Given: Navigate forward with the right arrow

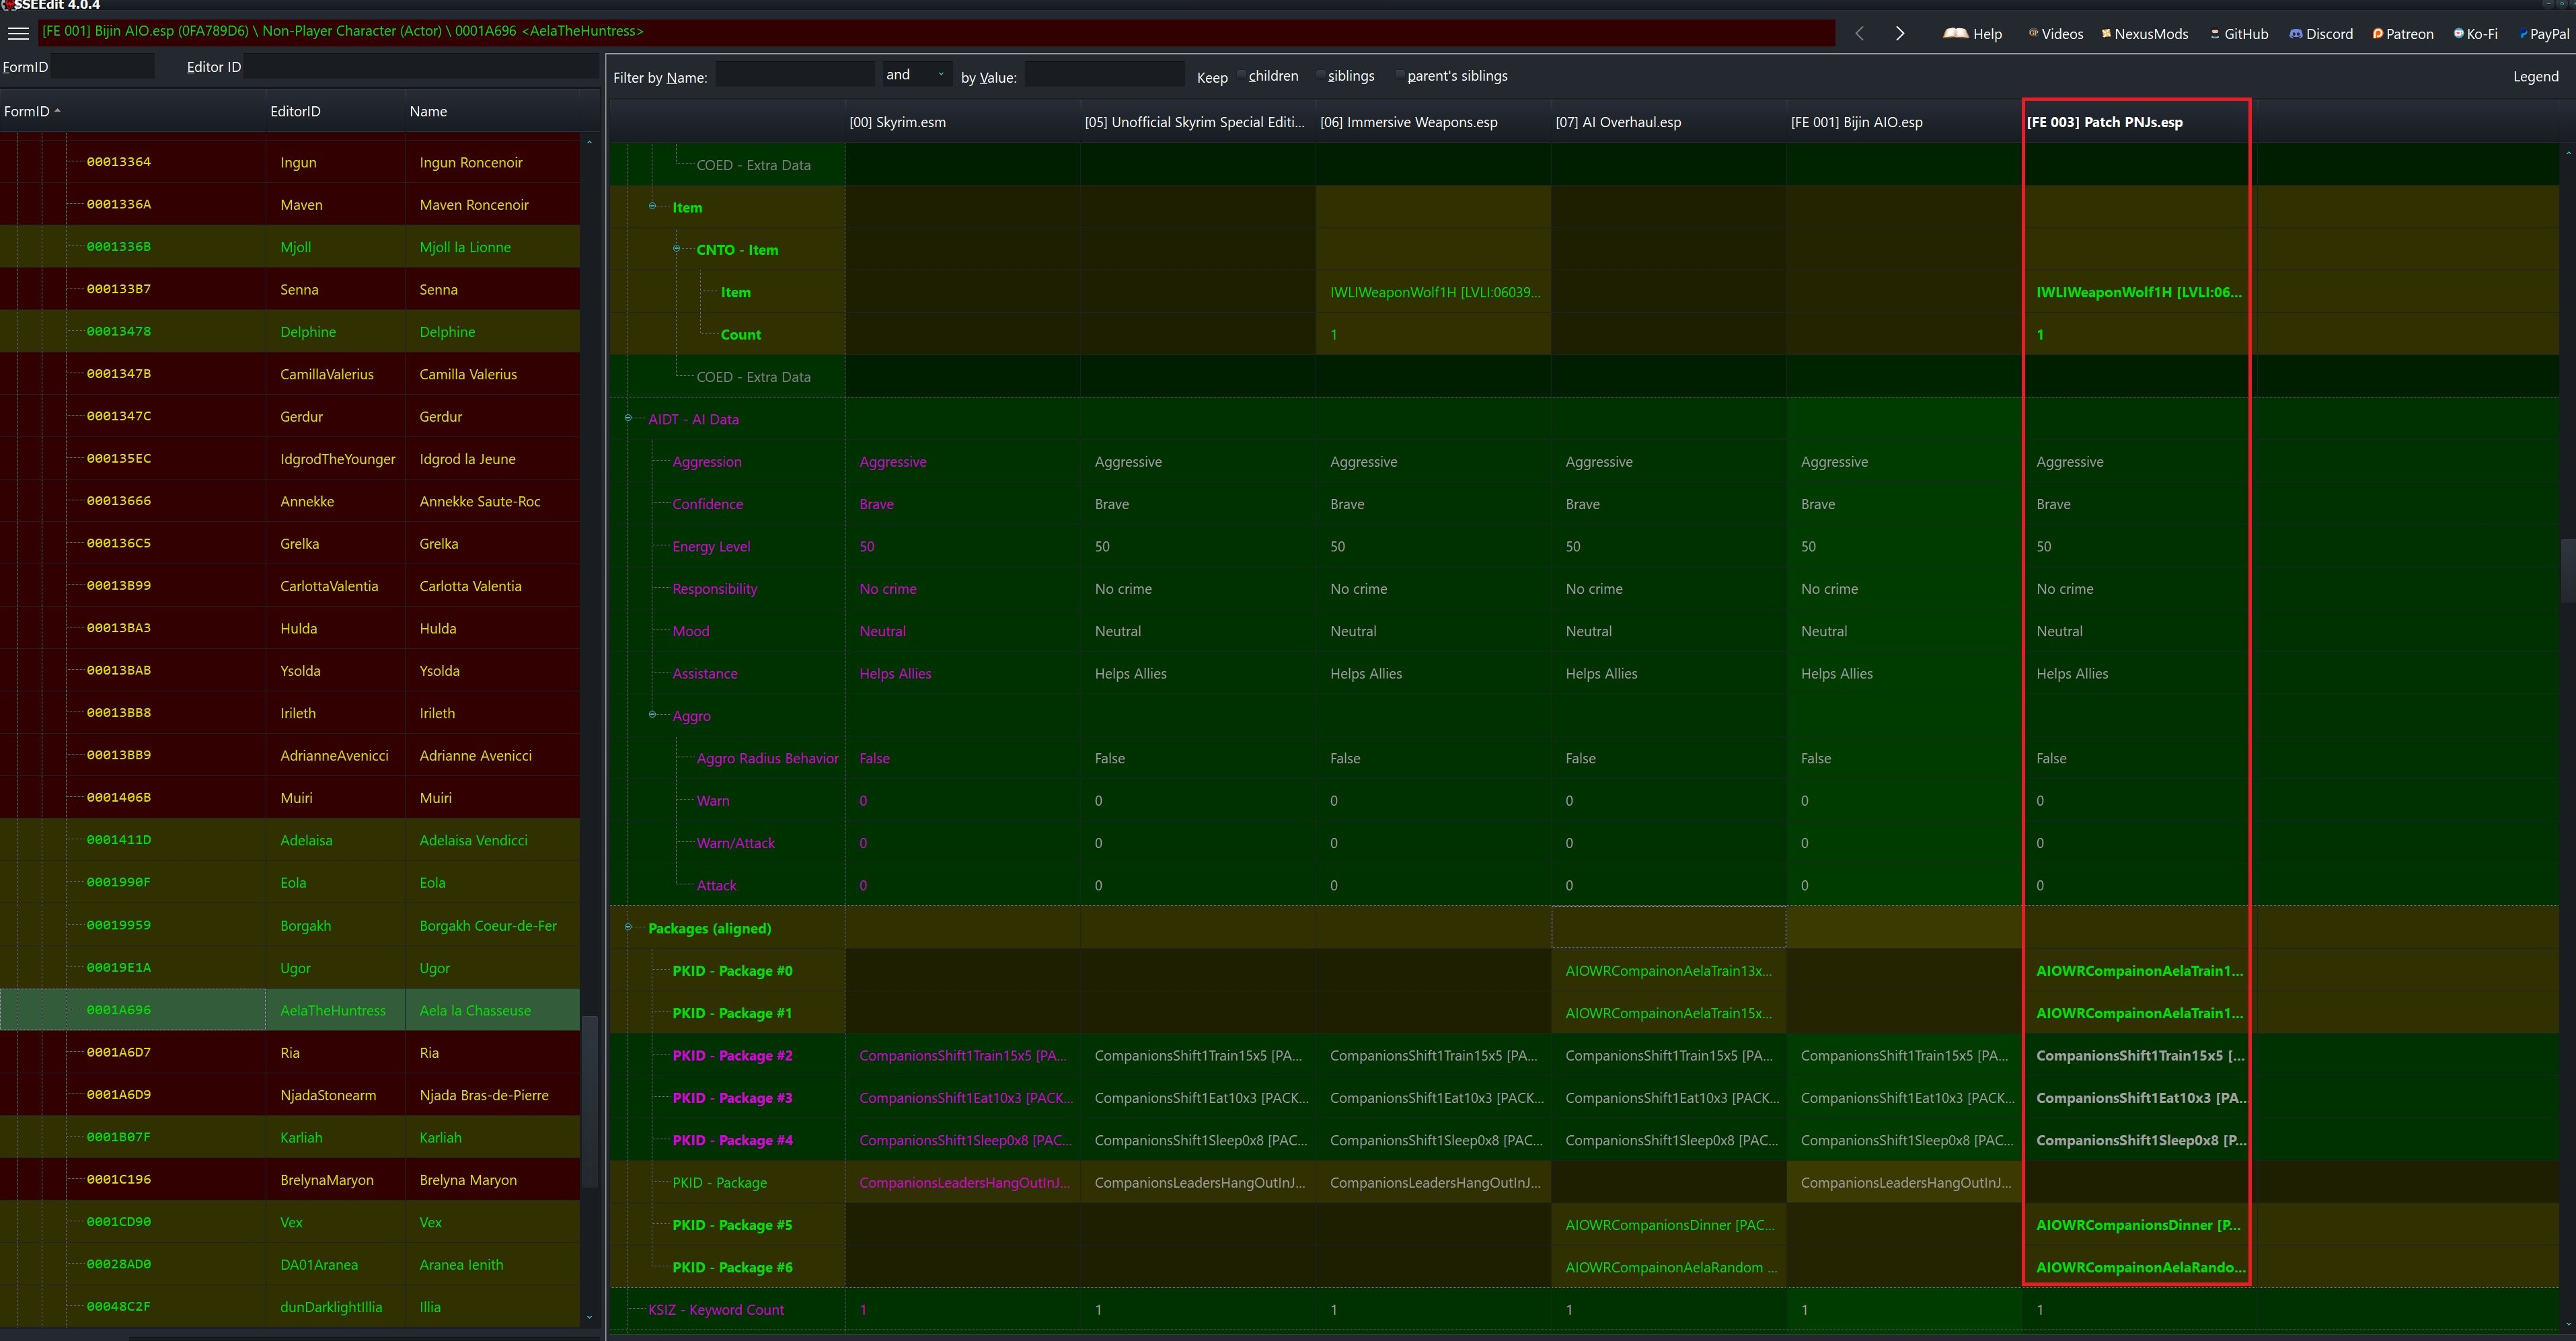Looking at the screenshot, I should tap(1900, 33).
